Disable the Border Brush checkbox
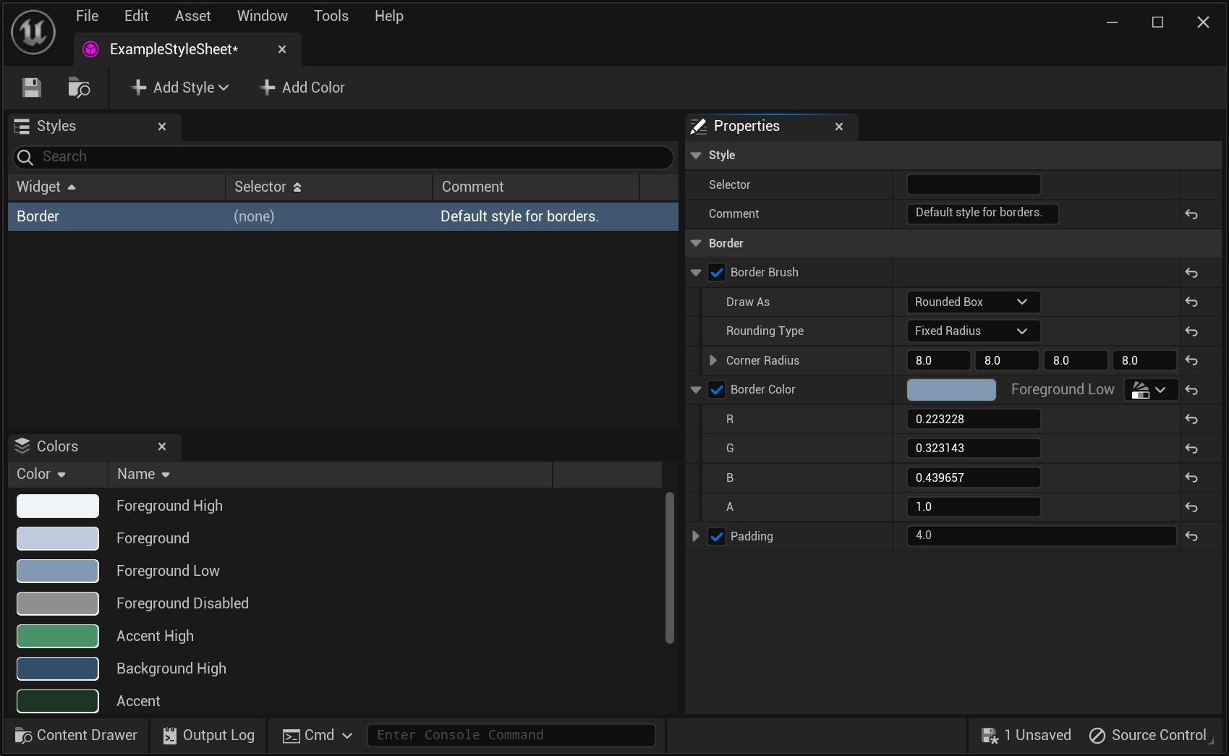This screenshot has width=1229, height=756. click(x=716, y=272)
